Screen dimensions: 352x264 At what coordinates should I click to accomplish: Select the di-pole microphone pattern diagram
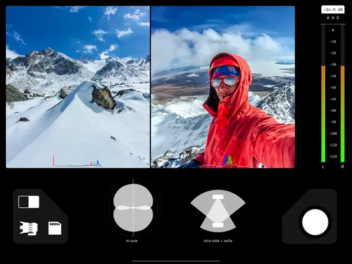[133, 208]
